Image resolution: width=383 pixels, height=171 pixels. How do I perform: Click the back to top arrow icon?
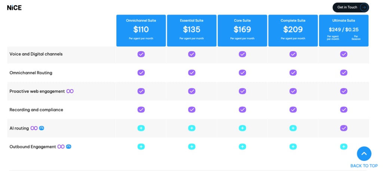[x=364, y=154]
